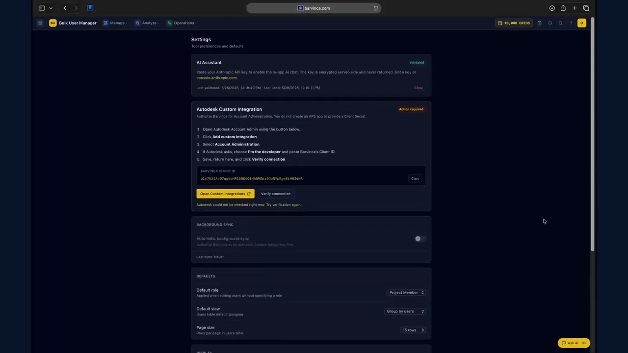Open the Default role dropdown

coord(406,293)
